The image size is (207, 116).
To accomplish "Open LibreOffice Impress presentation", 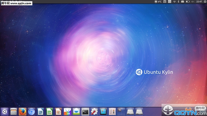I will click(58, 112).
